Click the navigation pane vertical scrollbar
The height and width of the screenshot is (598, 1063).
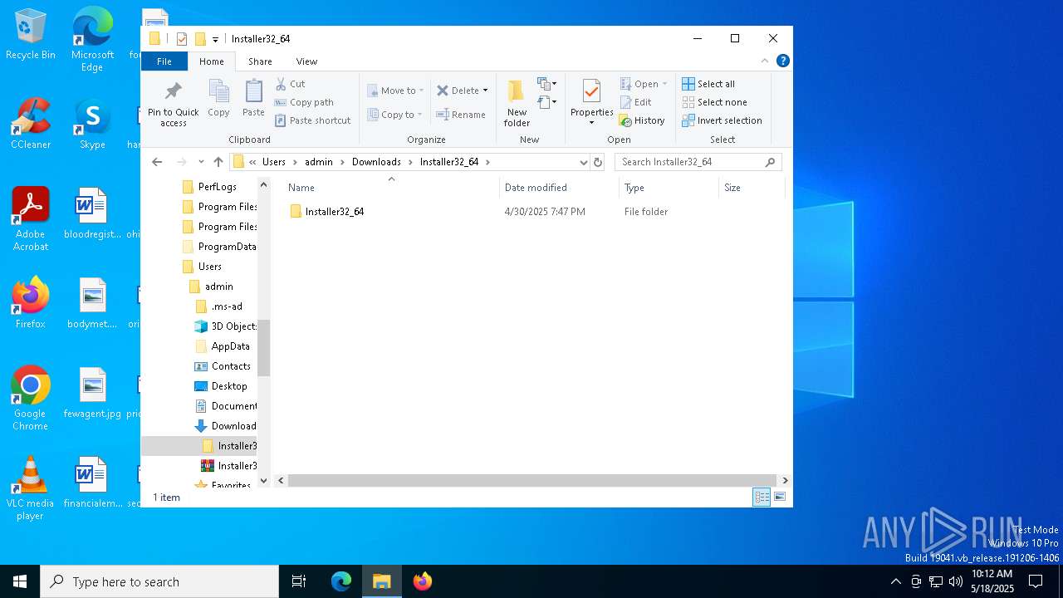[264, 347]
